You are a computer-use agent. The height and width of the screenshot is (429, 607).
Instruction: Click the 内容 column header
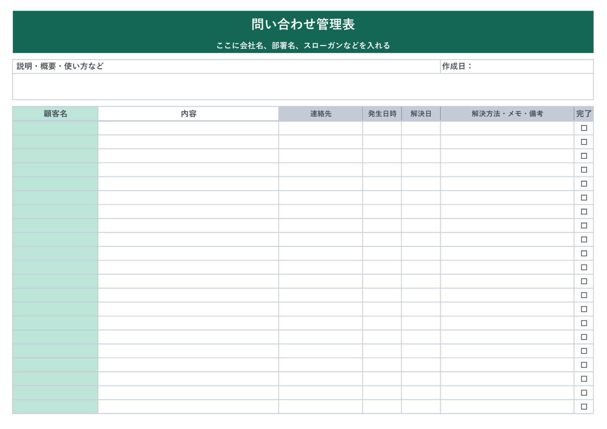[x=188, y=114]
